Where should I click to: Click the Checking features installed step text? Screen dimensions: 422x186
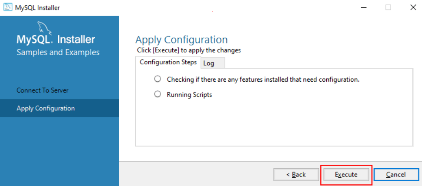(263, 80)
